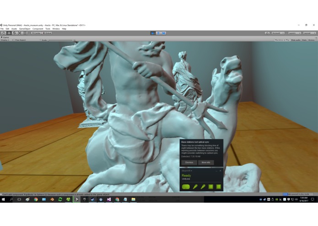Open the Windows Start menu
The height and width of the screenshot is (226, 318).
pyautogui.click(x=3, y=199)
